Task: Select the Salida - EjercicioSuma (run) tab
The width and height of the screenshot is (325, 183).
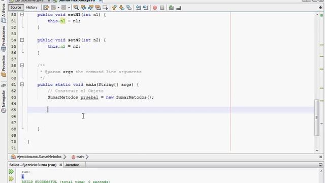Action: point(33,165)
